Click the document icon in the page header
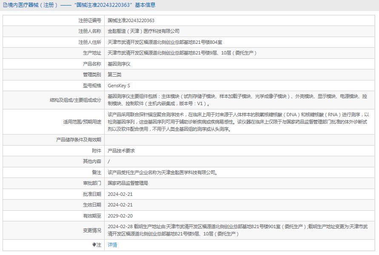The image size is (379, 255). tap(5, 5)
